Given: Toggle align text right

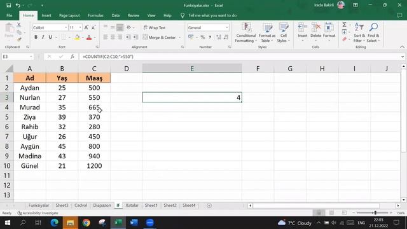Looking at the screenshot, I should (120, 38).
